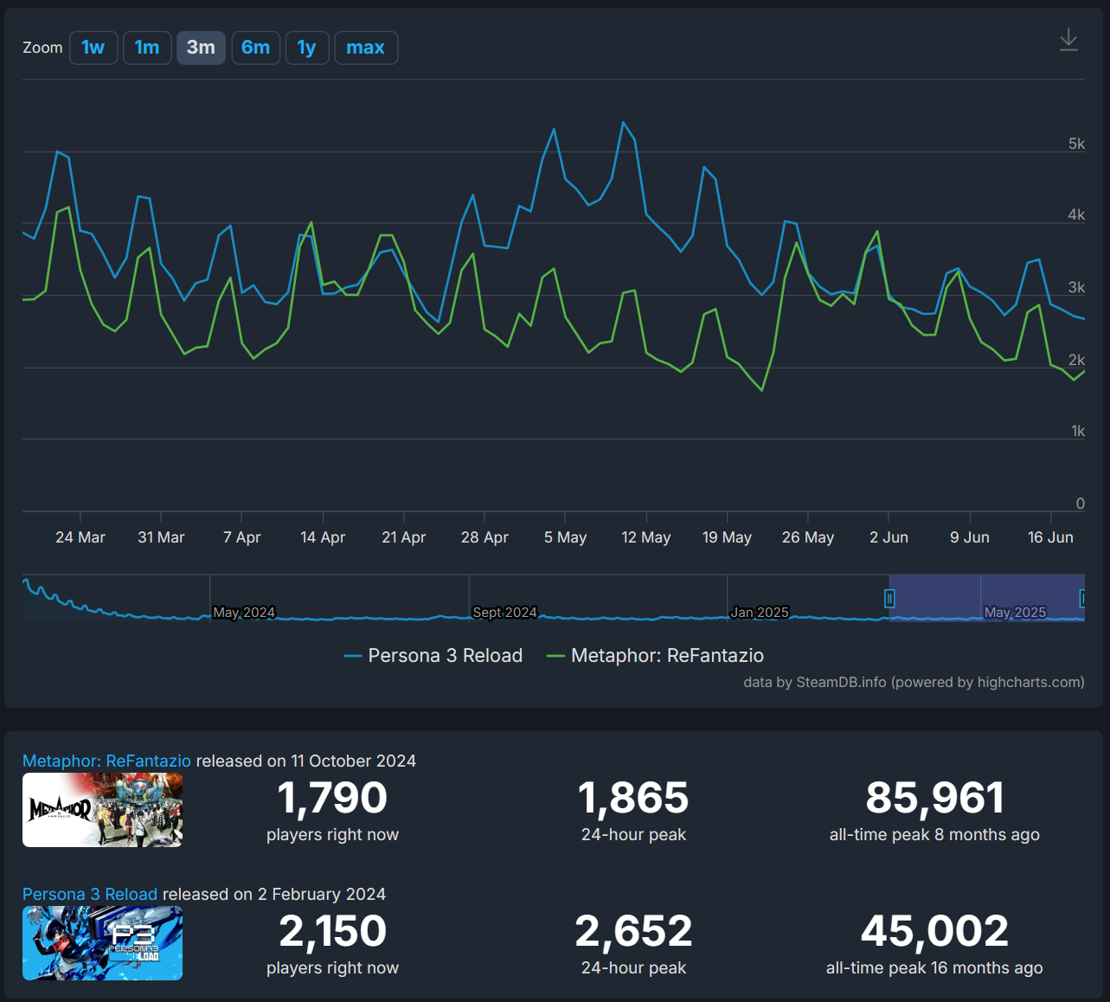Click the 5k y-axis label
Screen dimensions: 1110x1002
click(x=1076, y=144)
